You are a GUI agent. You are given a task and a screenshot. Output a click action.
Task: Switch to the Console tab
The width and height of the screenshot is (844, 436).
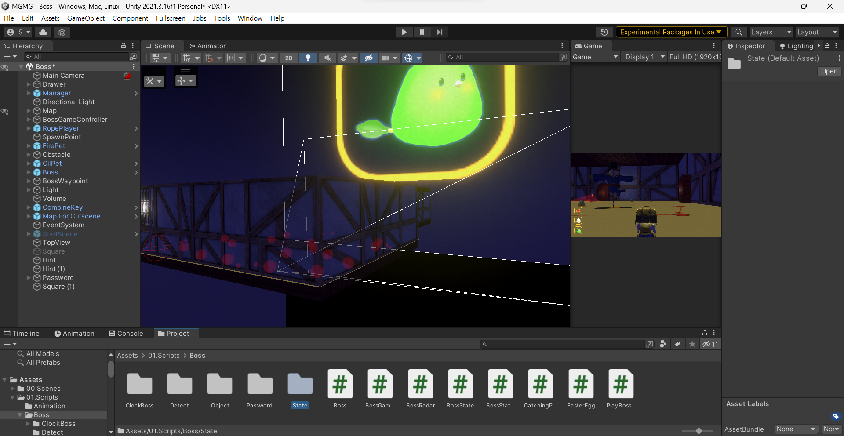[x=126, y=334]
